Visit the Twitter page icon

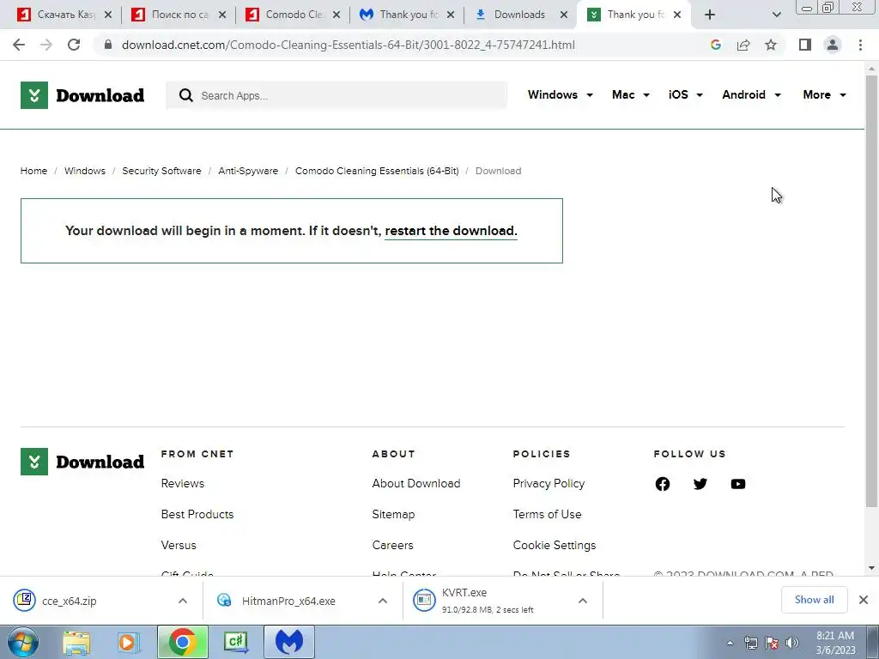[700, 484]
